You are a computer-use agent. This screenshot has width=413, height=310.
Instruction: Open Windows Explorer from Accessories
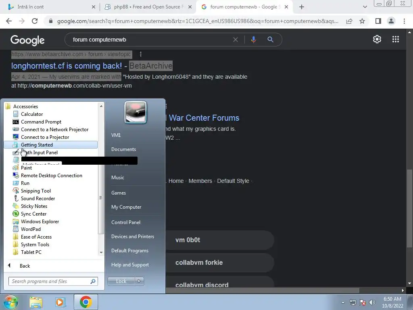click(40, 222)
